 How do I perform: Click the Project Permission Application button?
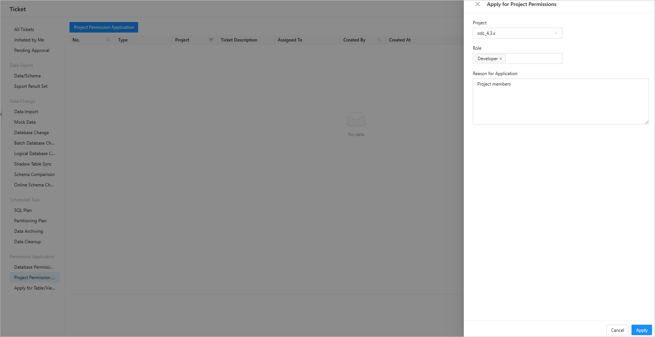pos(104,27)
